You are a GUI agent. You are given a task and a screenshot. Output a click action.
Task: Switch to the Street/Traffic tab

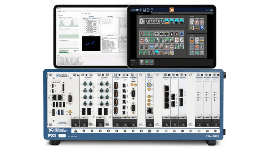pyautogui.click(x=140, y=13)
